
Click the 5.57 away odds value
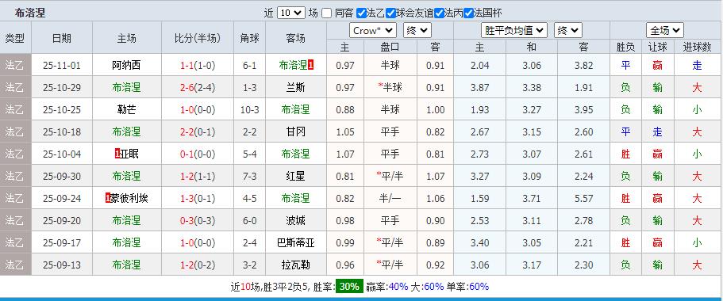[x=584, y=198]
